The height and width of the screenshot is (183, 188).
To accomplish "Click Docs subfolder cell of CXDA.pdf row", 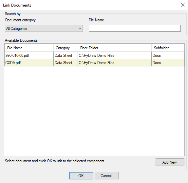I will (168, 63).
